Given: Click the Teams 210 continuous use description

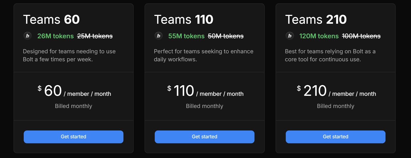Looking at the screenshot, I should point(330,55).
